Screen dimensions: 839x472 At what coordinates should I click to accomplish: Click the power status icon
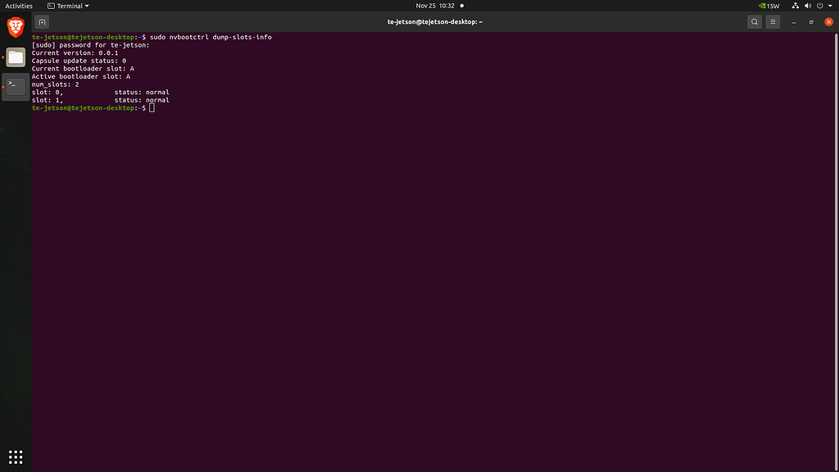(819, 5)
